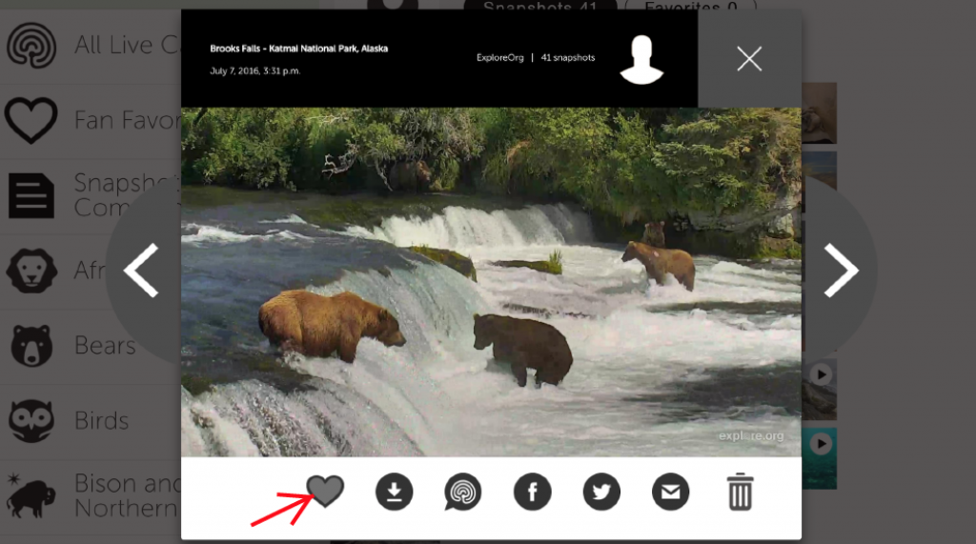The width and height of the screenshot is (976, 544).
Task: Delete the snapshot with the trash icon
Action: click(x=740, y=493)
